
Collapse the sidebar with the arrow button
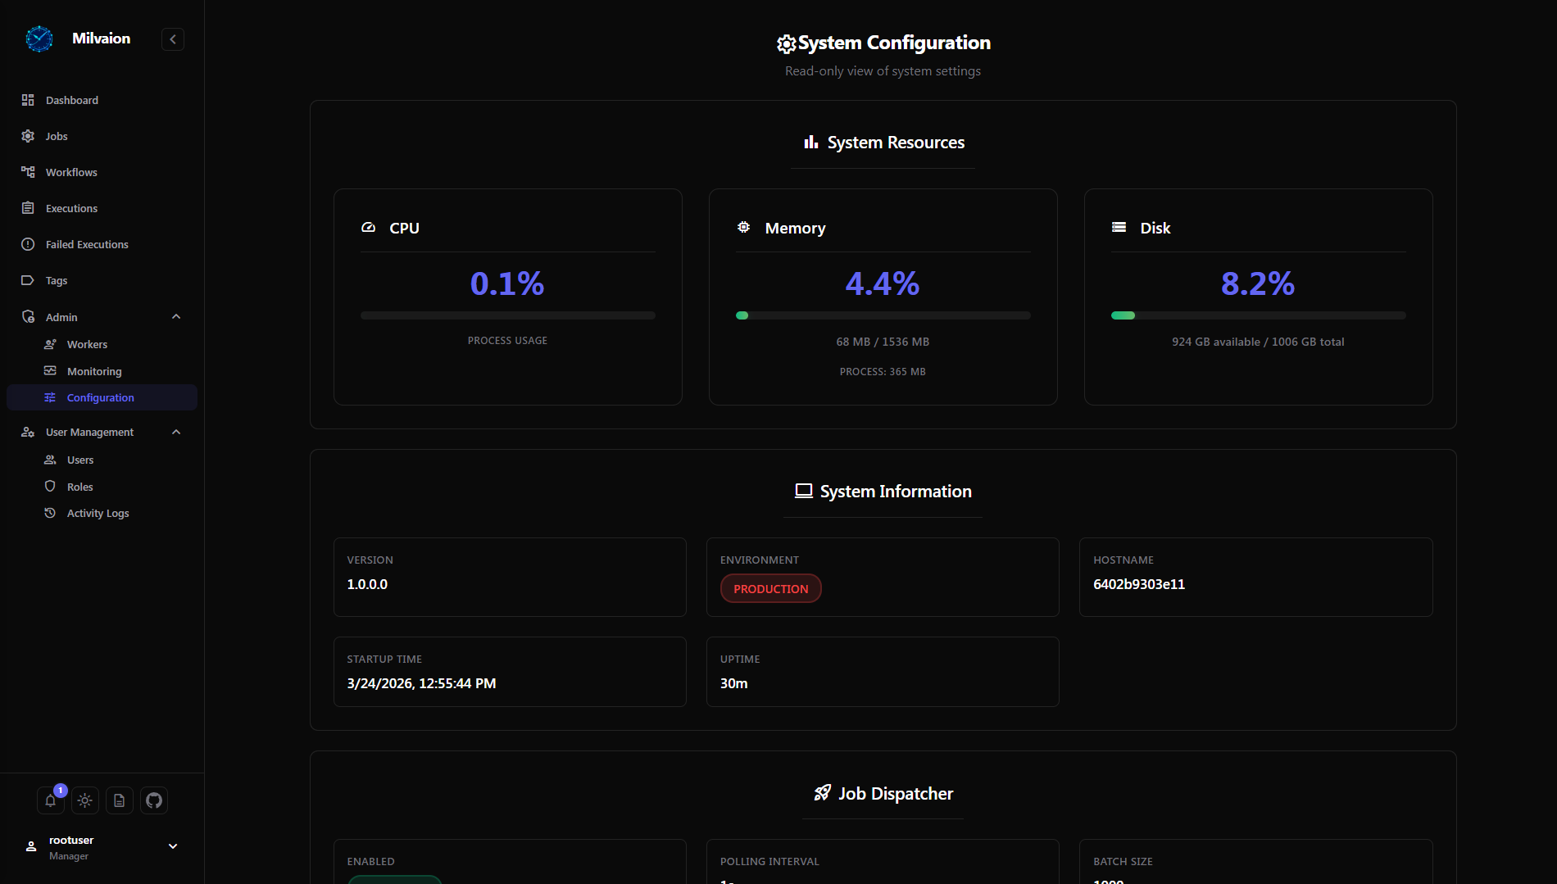pyautogui.click(x=173, y=39)
